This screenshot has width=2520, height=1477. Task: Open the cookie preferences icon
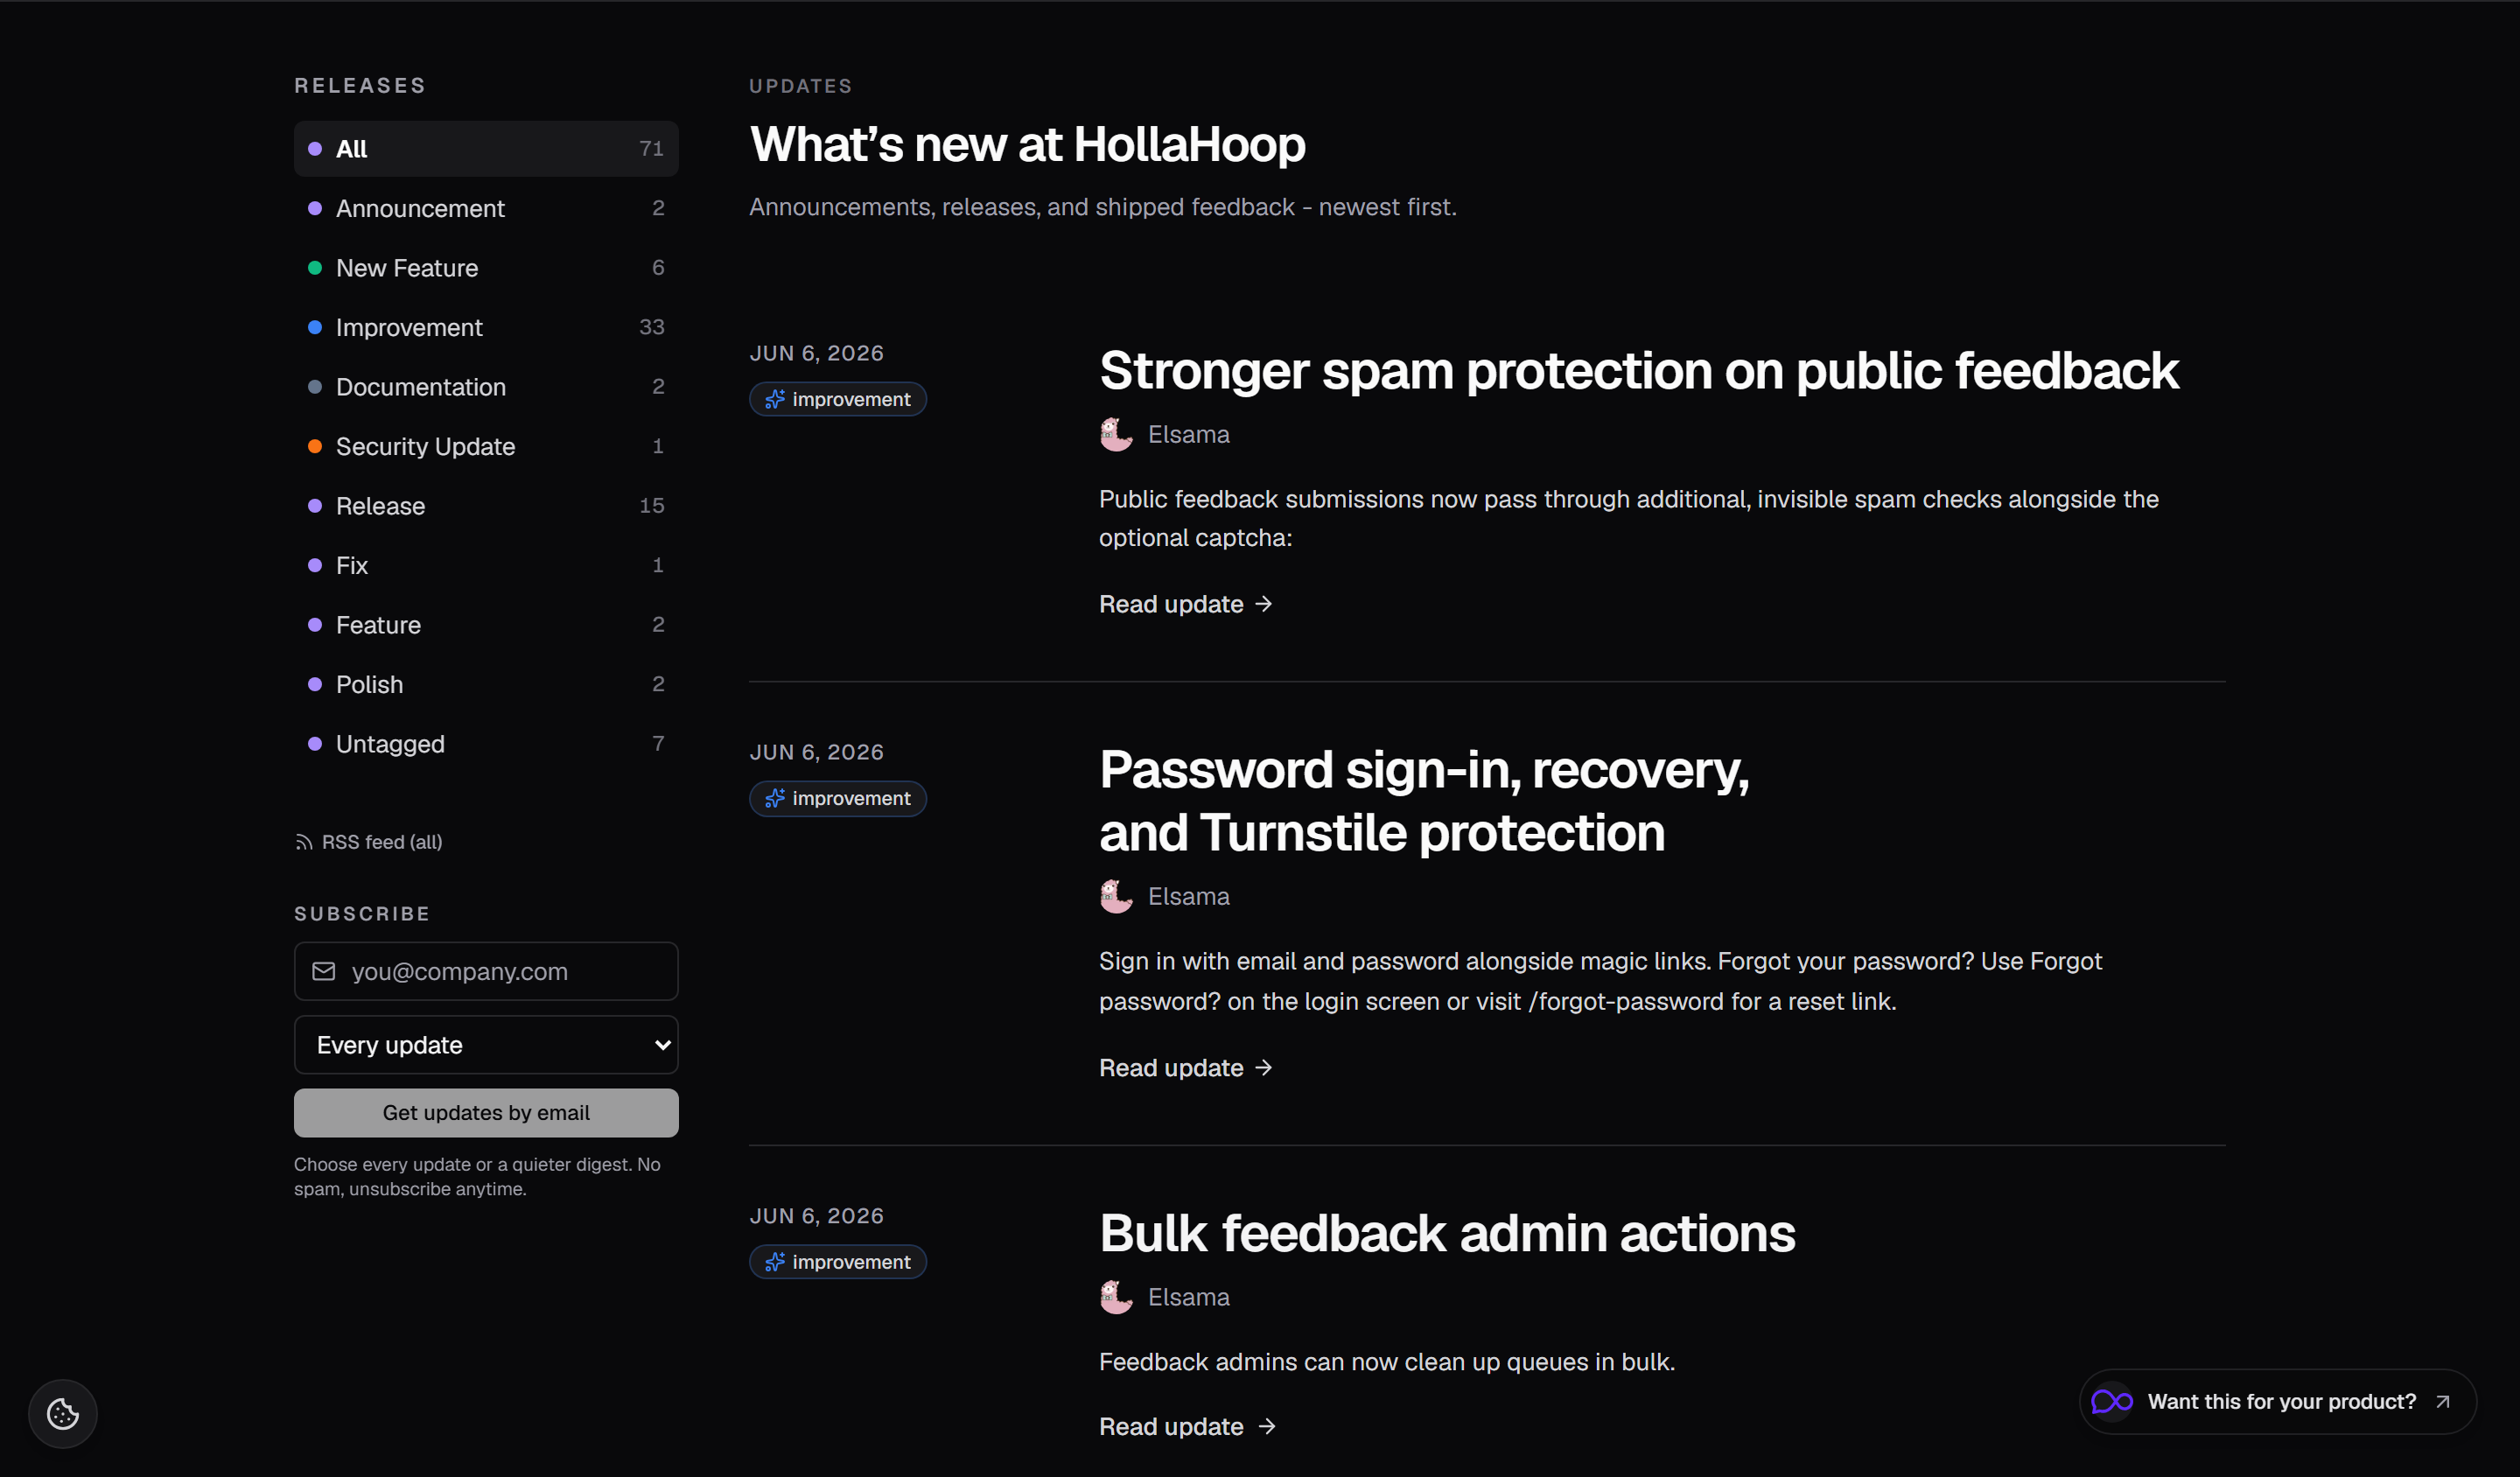click(63, 1413)
